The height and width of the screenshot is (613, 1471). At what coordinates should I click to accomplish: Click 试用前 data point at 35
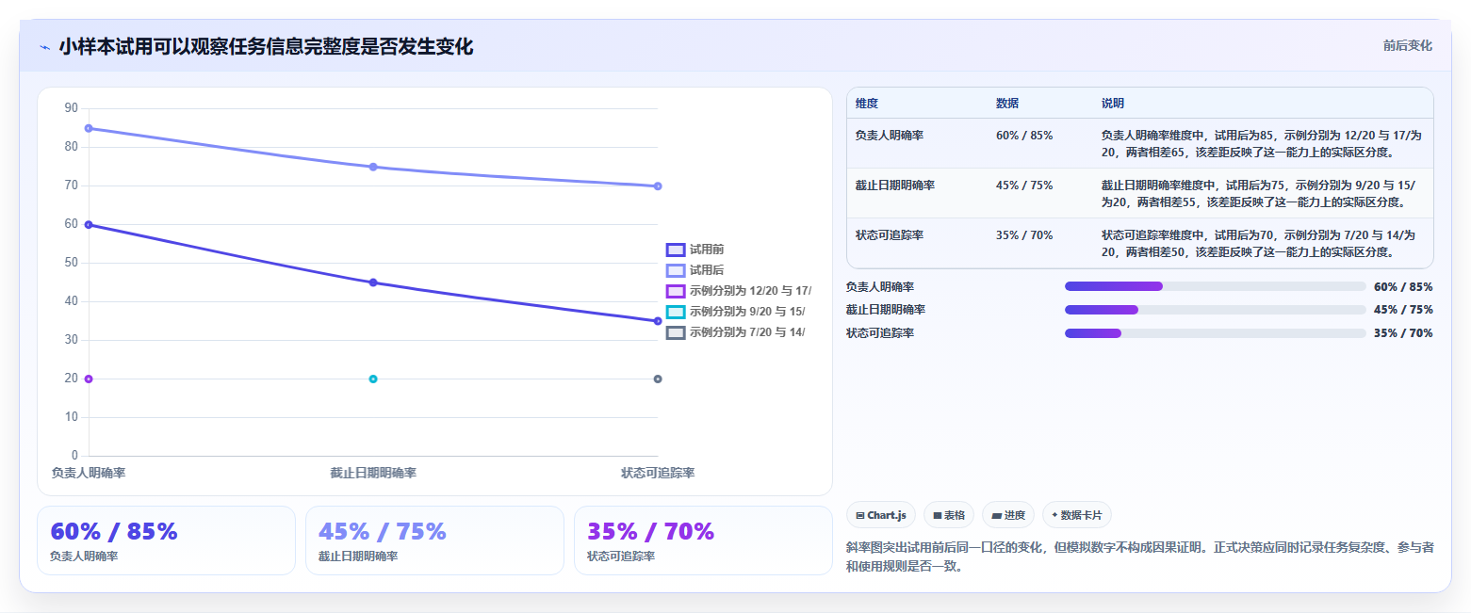[658, 321]
